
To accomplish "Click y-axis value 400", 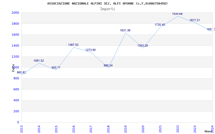I will point(16,100).
